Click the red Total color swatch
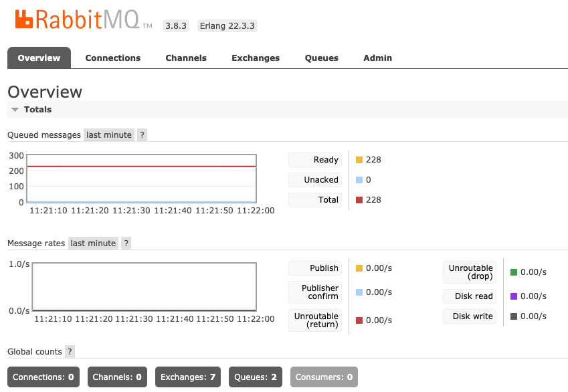The image size is (568, 392). 359,199
